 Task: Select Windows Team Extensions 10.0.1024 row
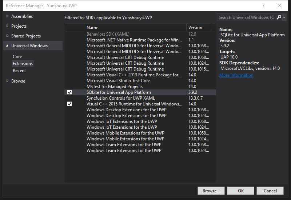(x=140, y=150)
